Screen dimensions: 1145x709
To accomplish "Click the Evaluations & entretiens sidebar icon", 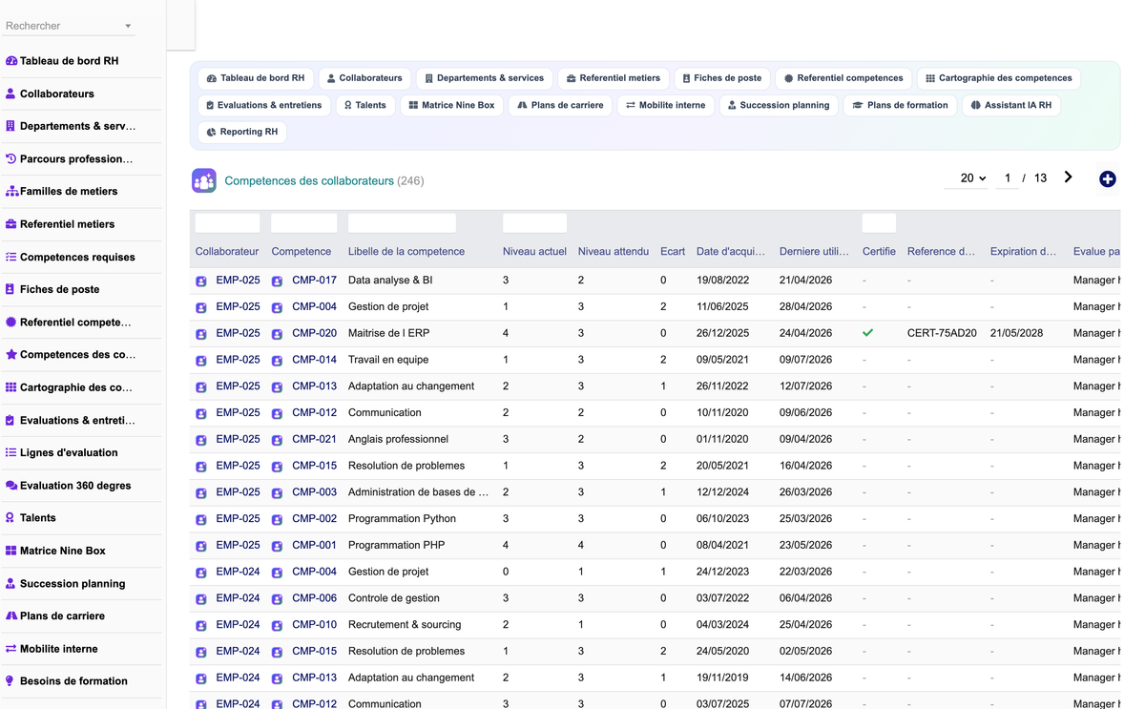I will (10, 420).
